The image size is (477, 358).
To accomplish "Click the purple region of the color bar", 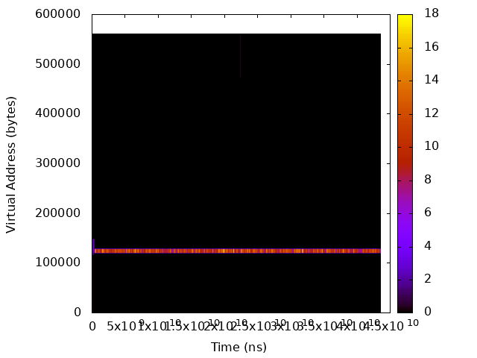I will [x=405, y=224].
